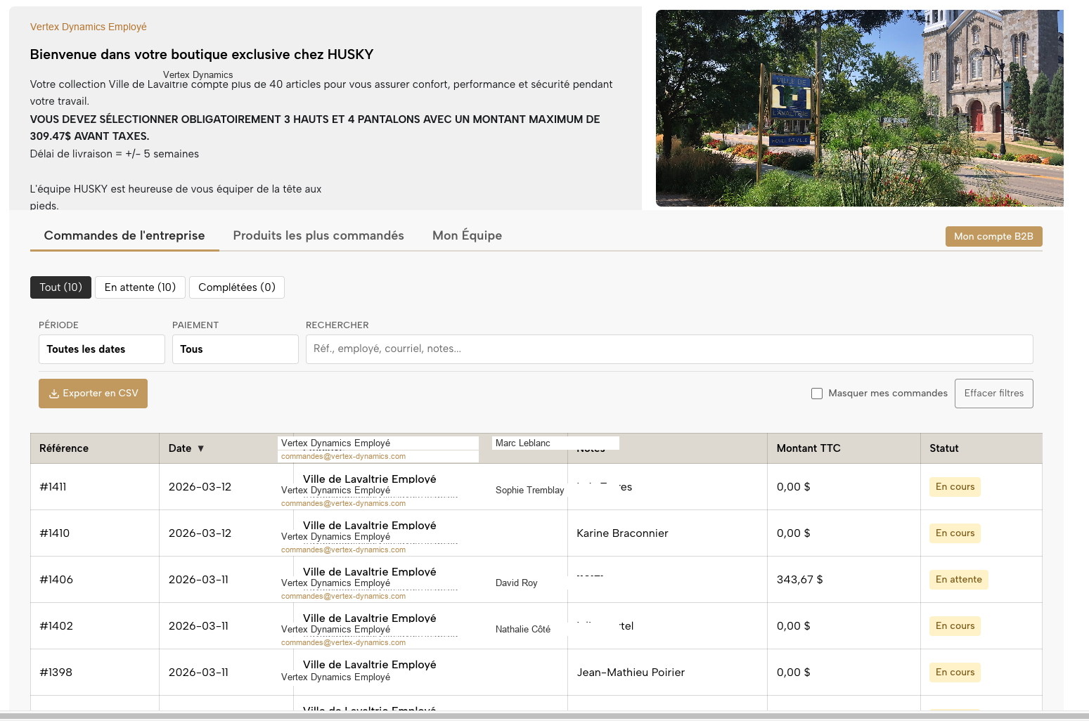Viewport: 1089px width, 721px height.
Task: Focus the Rechercher search field
Action: [x=669, y=349]
